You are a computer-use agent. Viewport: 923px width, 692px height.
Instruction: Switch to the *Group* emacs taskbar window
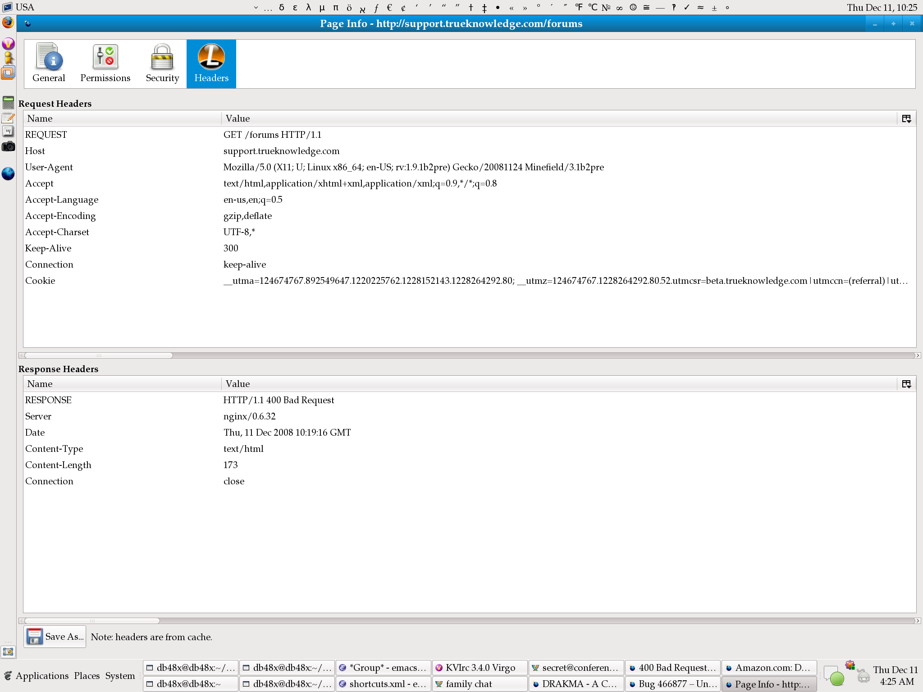[383, 668]
